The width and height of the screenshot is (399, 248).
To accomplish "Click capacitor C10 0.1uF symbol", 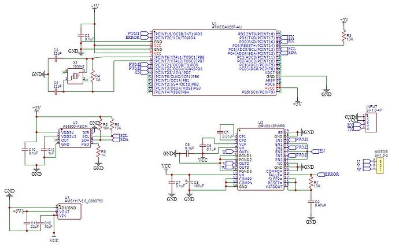I will [x=25, y=150].
